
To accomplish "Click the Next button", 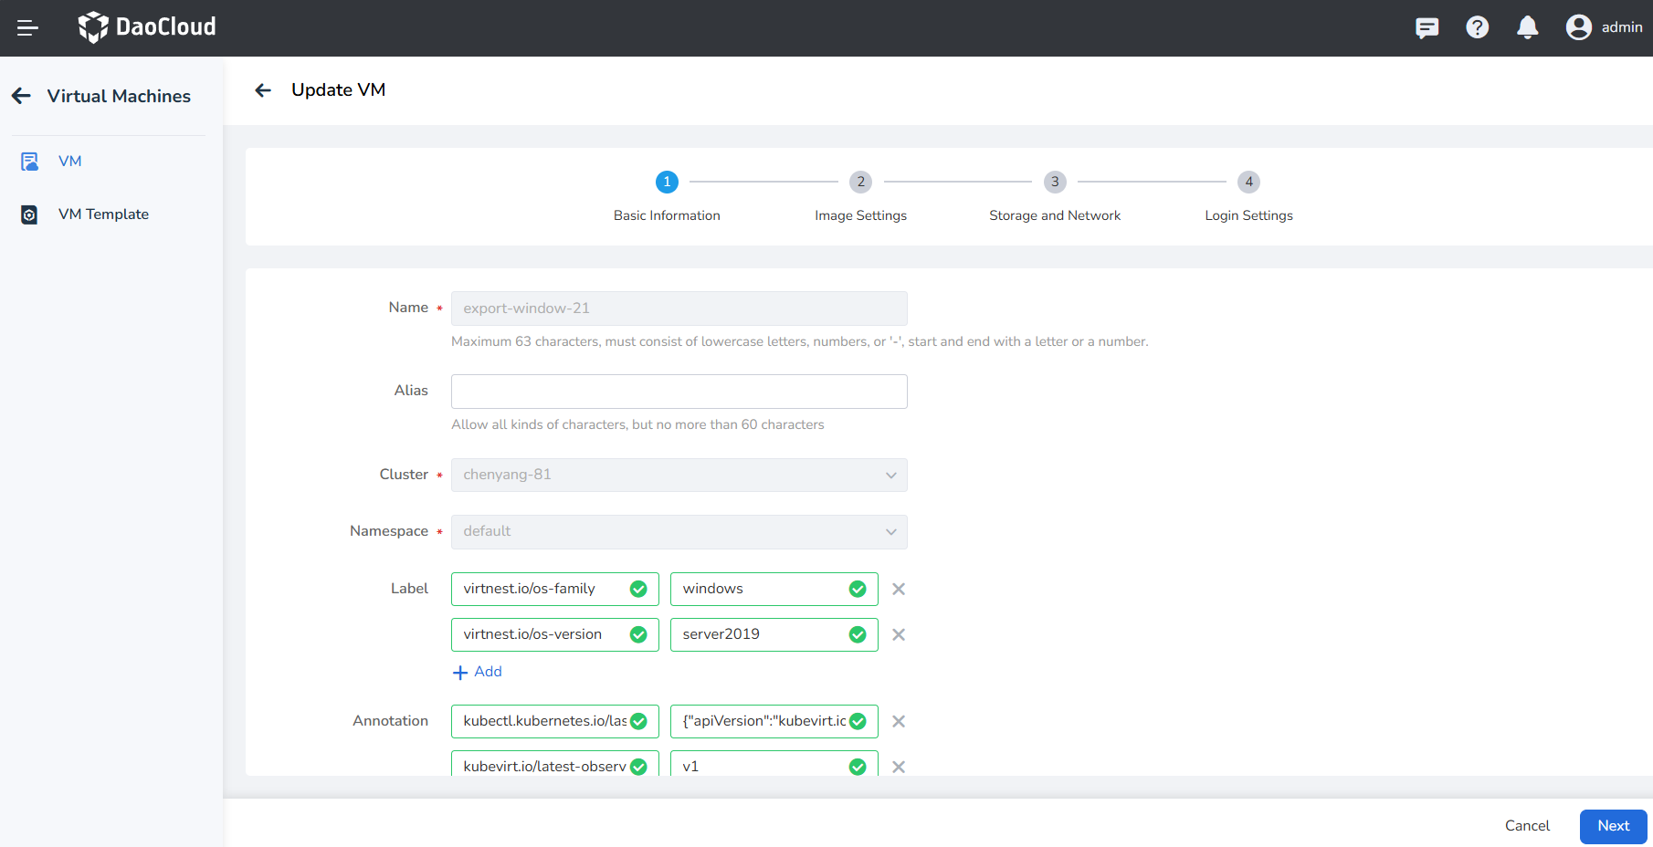I will click(x=1613, y=826).
